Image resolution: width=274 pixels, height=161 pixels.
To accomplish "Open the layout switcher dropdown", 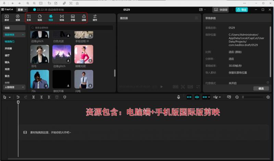I will coord(202,10).
